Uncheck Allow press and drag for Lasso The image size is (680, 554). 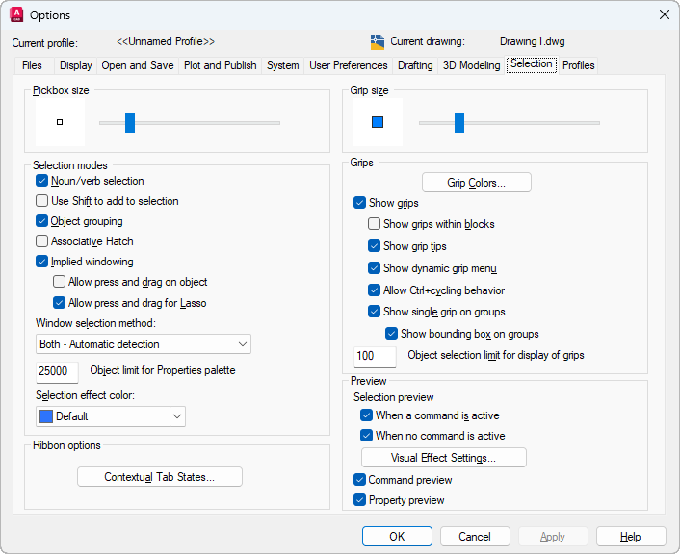tap(60, 303)
